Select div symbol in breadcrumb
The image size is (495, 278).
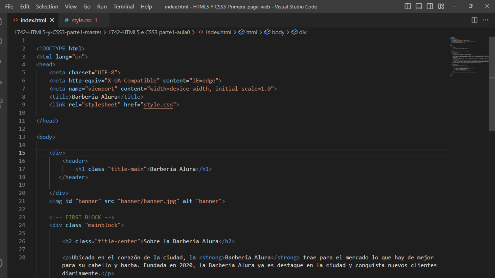[303, 32]
